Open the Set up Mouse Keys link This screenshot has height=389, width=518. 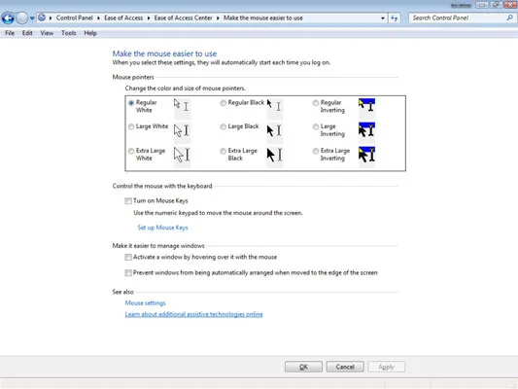(163, 228)
